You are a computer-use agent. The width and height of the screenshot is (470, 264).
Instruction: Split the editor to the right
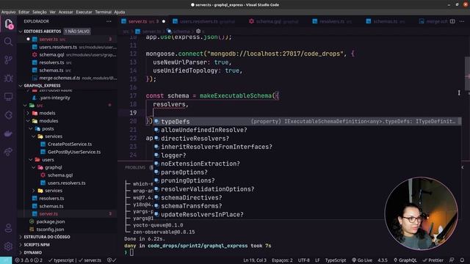pyautogui.click(x=452, y=21)
